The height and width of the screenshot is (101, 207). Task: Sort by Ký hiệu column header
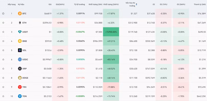click(21, 4)
